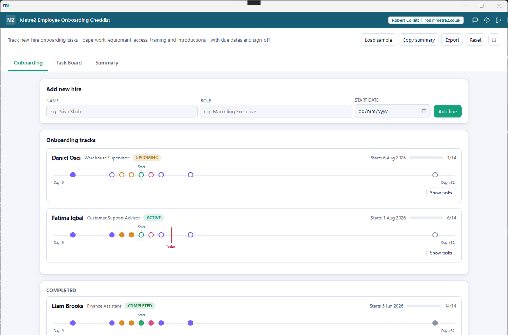Expand Show tasks for Fatima Iqbal

click(441, 253)
